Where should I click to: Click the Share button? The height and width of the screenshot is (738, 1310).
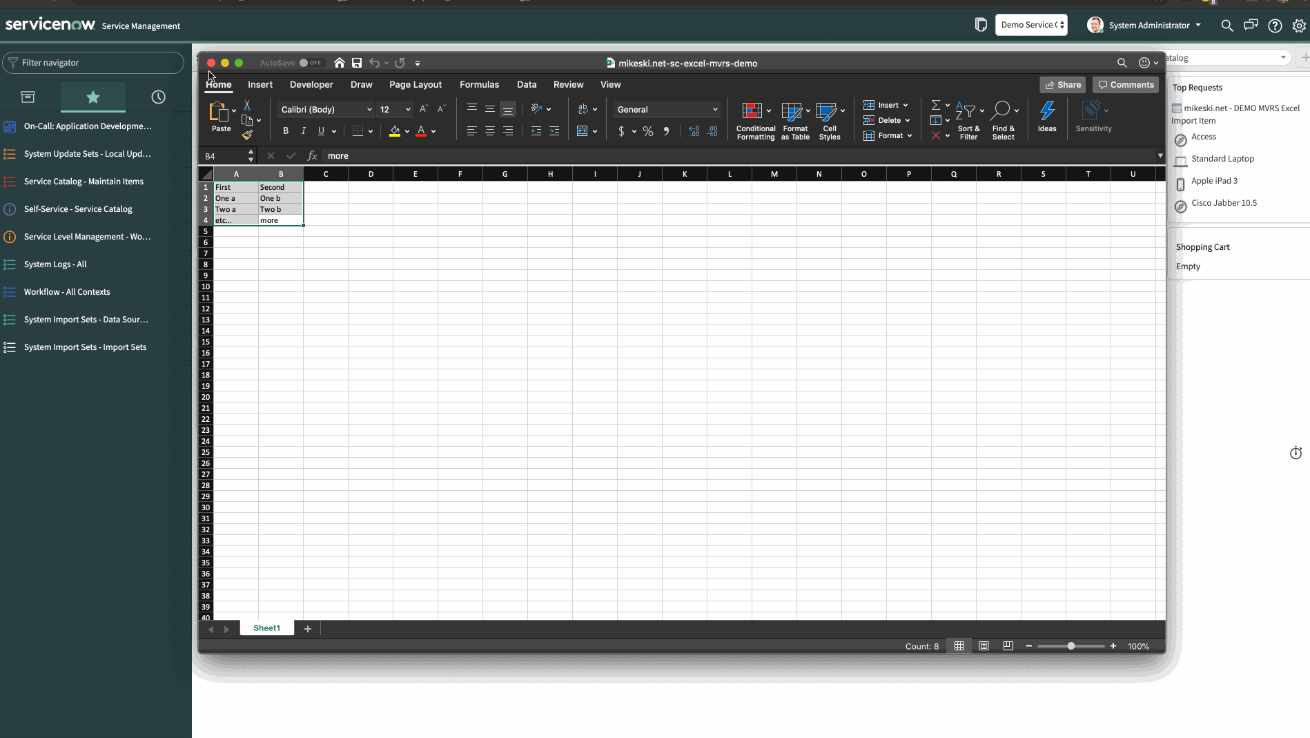(1062, 84)
